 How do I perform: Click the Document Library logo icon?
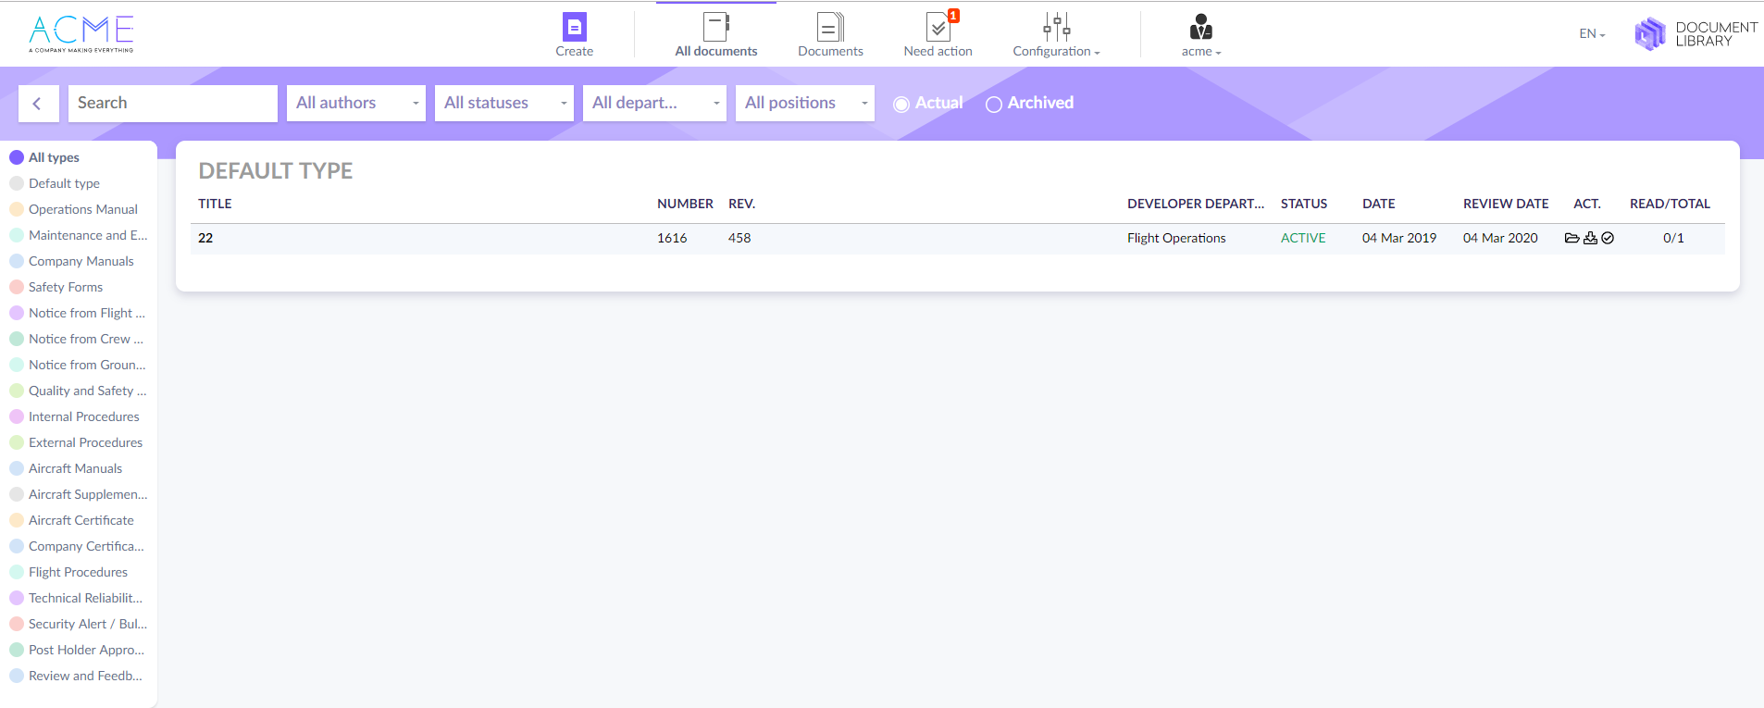[1649, 34]
